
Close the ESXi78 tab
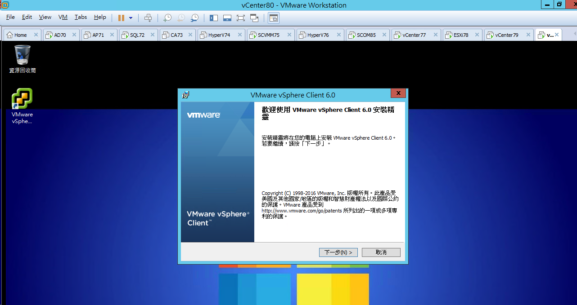477,35
